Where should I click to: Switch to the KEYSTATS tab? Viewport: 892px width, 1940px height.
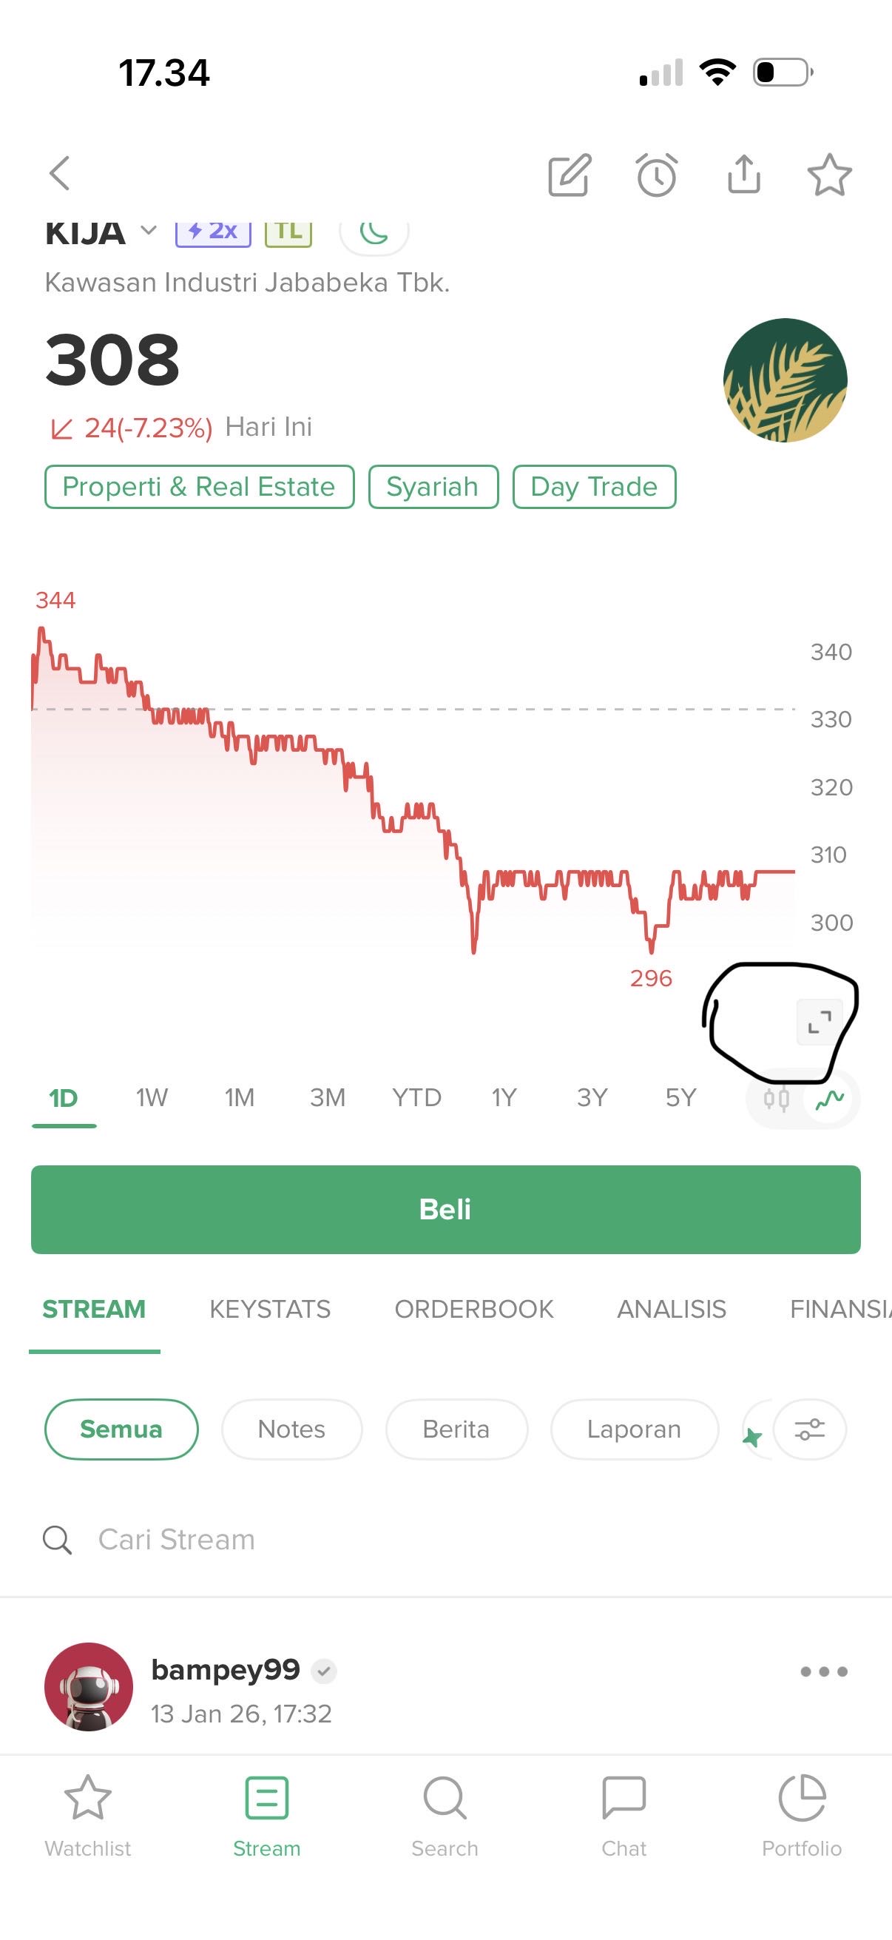tap(269, 1309)
